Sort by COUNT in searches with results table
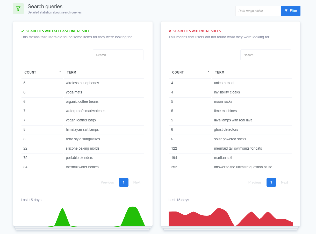 point(42,72)
